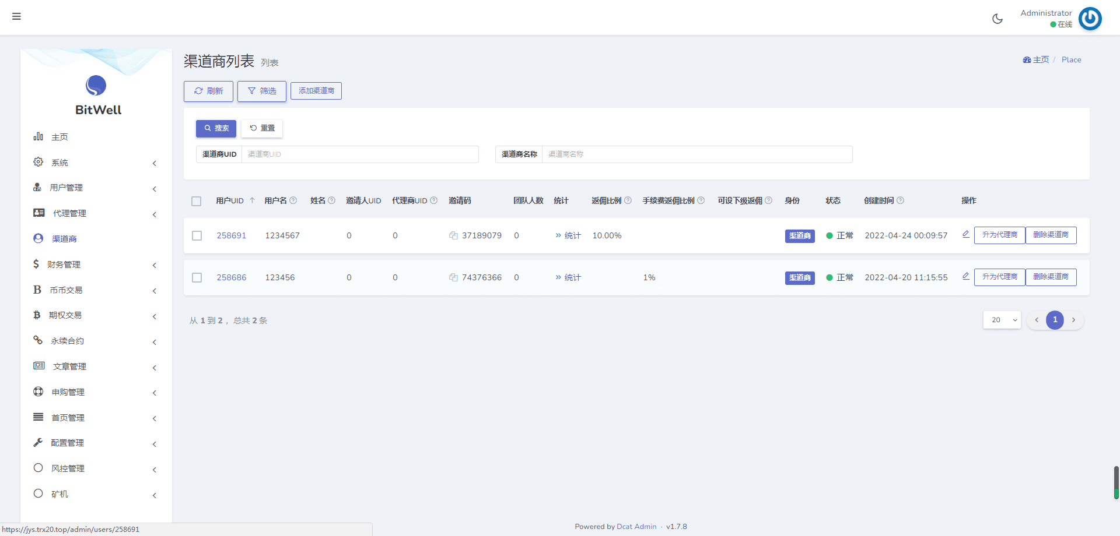Go to 主页 in the sidebar
The image size is (1120, 536).
60,137
